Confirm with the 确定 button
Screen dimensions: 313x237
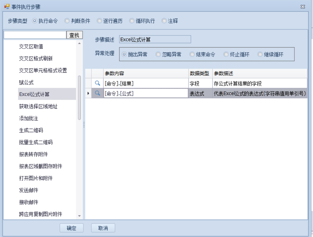tap(72, 228)
